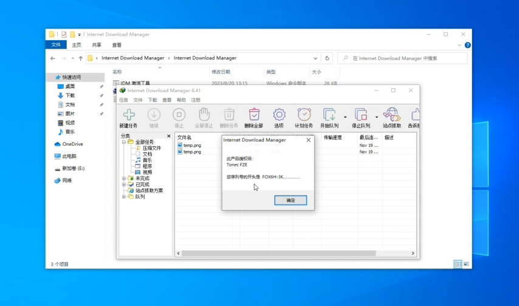Click the 停止 stop toolbar icon
This screenshot has height=306, width=519.
[179, 115]
